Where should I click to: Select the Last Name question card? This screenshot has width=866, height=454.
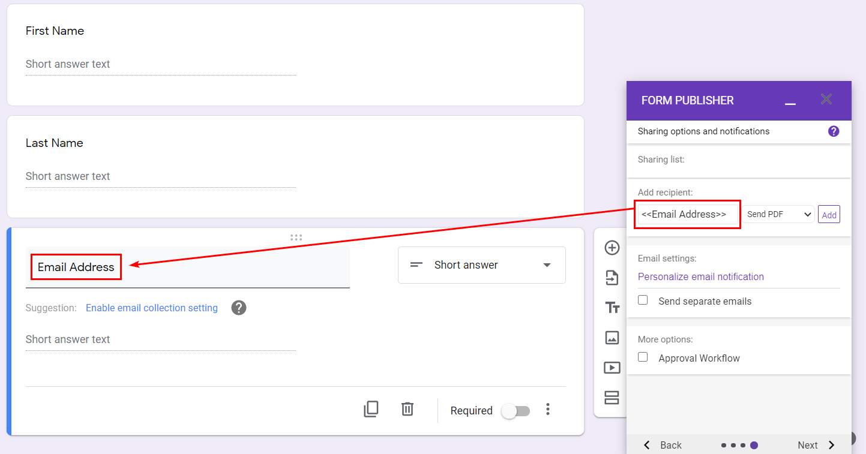point(295,167)
